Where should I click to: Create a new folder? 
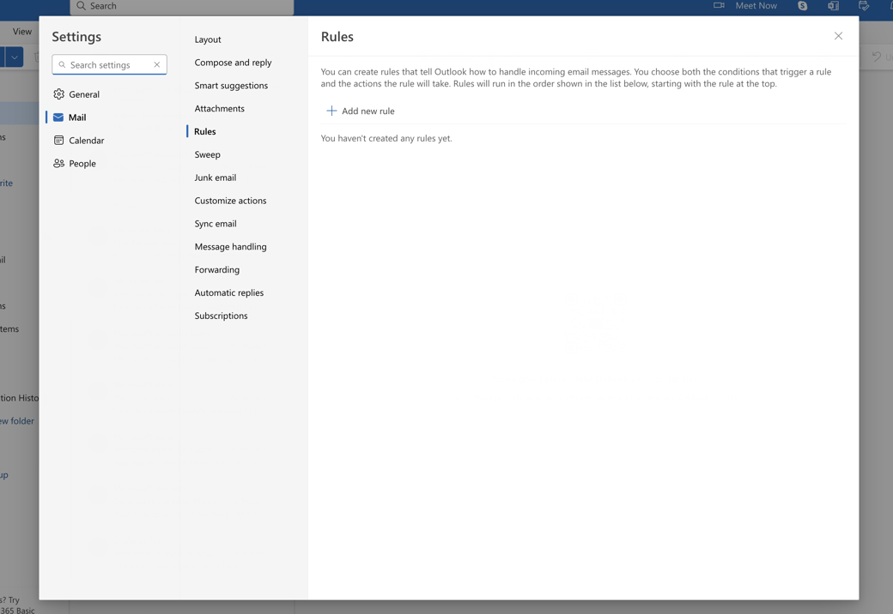[x=15, y=420]
